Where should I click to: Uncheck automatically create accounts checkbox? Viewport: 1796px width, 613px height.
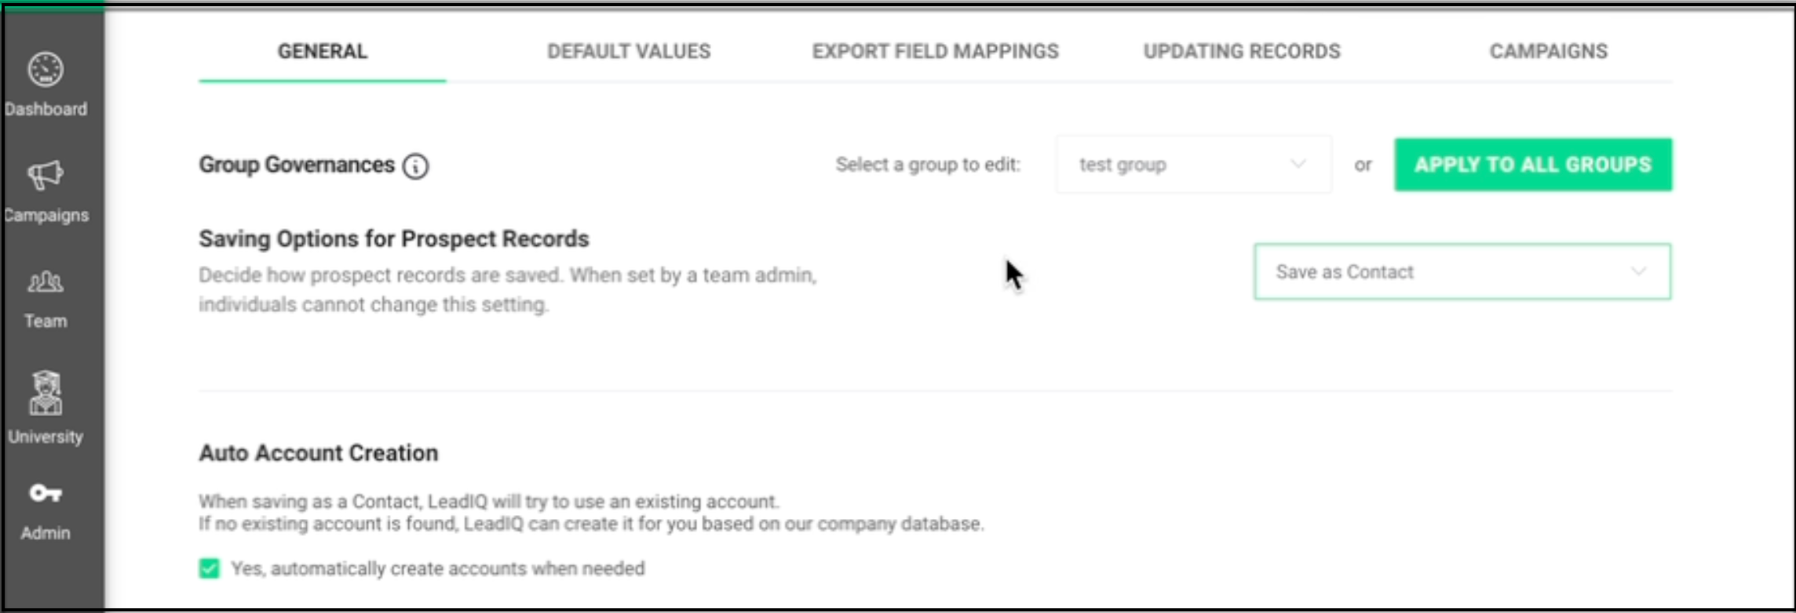pyautogui.click(x=210, y=568)
